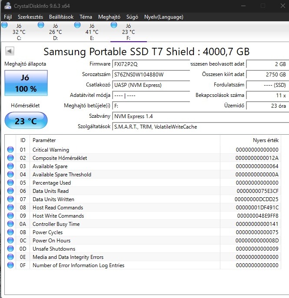Select the Unsafe Shutdowns parameter text

point(54,249)
